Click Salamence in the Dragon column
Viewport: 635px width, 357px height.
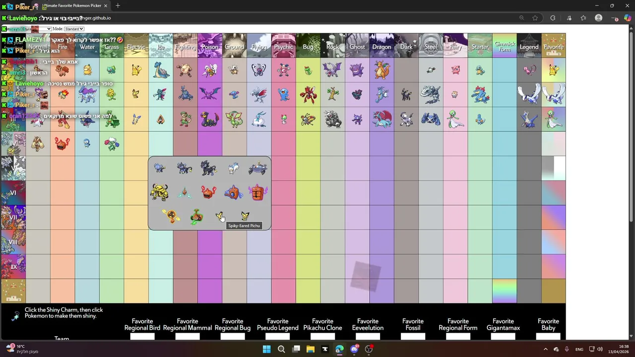click(x=381, y=119)
